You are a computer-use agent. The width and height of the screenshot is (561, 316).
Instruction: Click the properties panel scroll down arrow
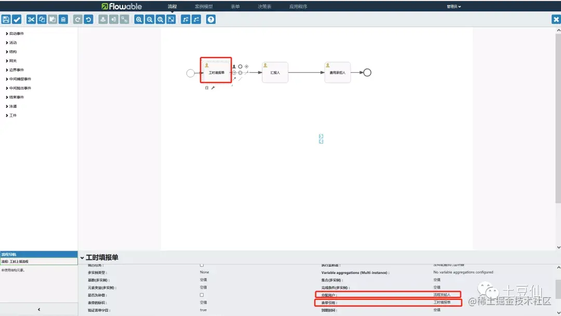[558, 313]
